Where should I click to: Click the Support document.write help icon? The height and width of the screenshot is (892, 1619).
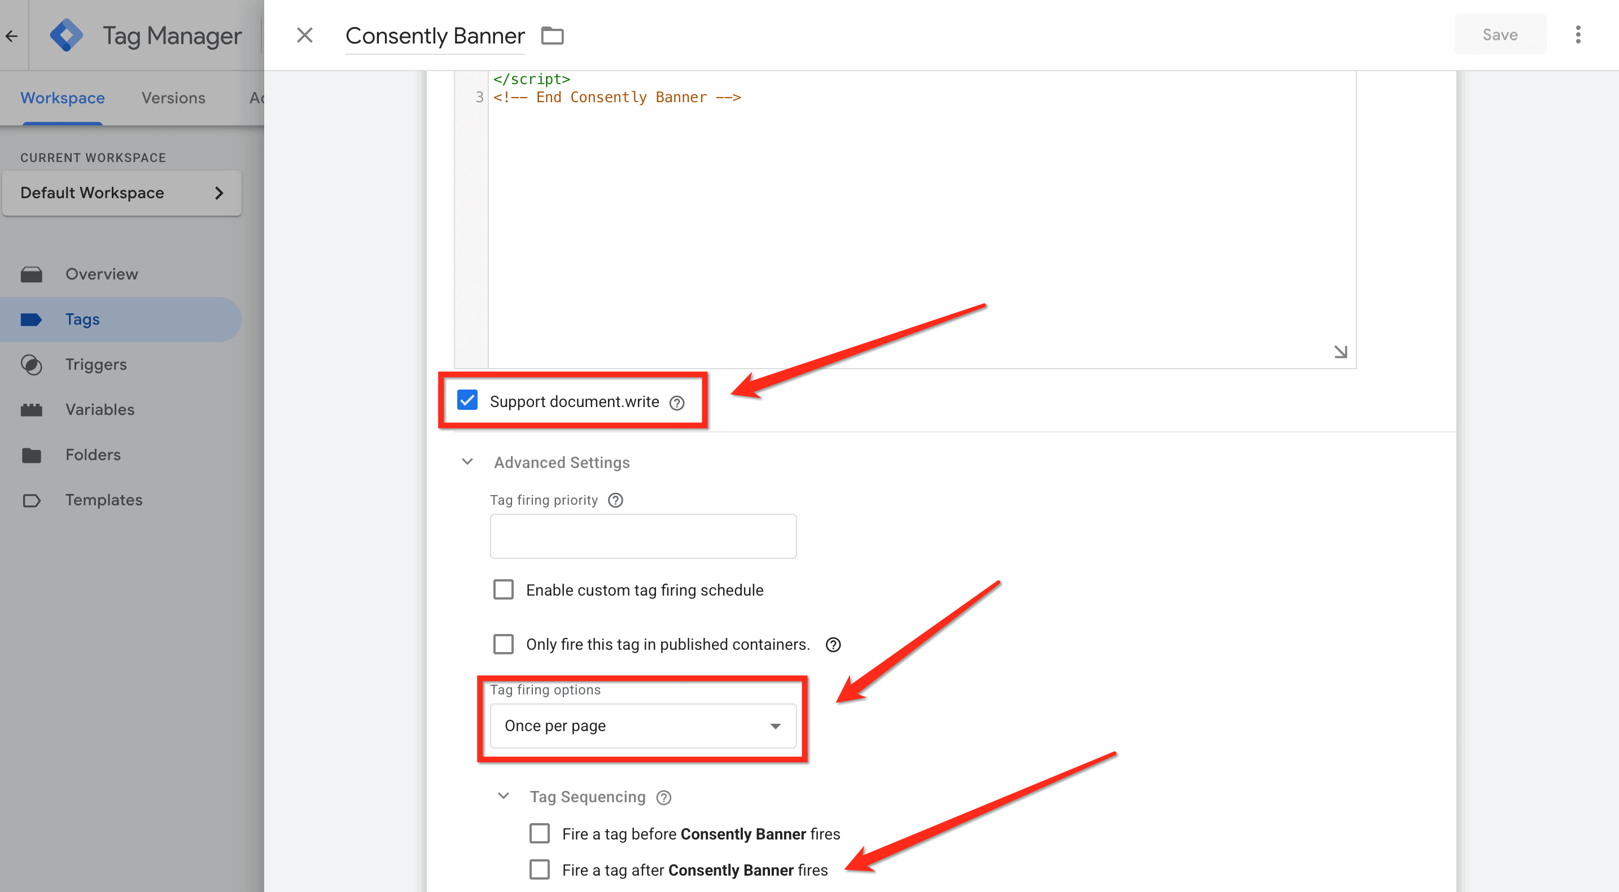point(677,403)
